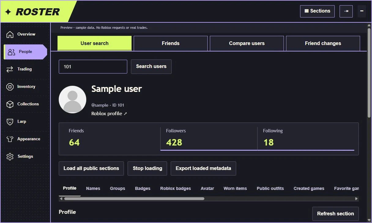Click the ROSTER star logo icon
The width and height of the screenshot is (372, 223).
(x=8, y=12)
